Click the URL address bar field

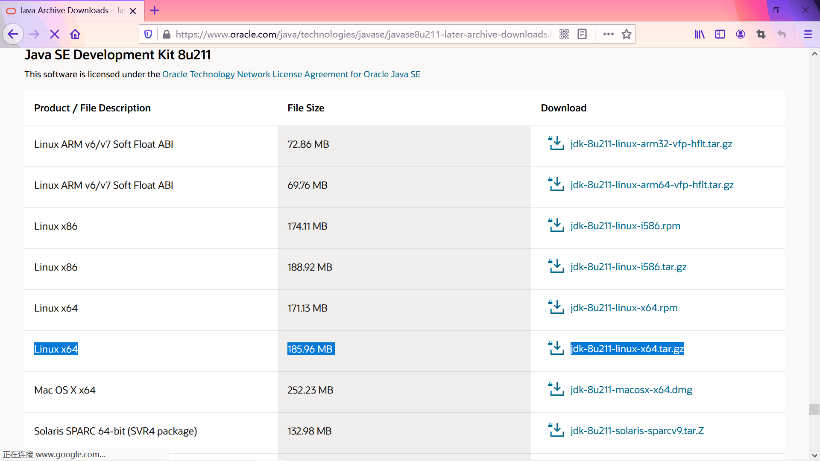pos(363,34)
